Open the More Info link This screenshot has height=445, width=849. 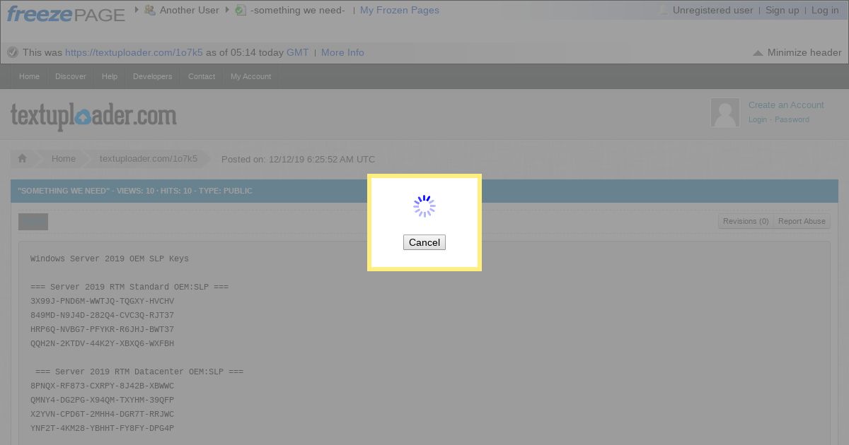click(x=342, y=52)
